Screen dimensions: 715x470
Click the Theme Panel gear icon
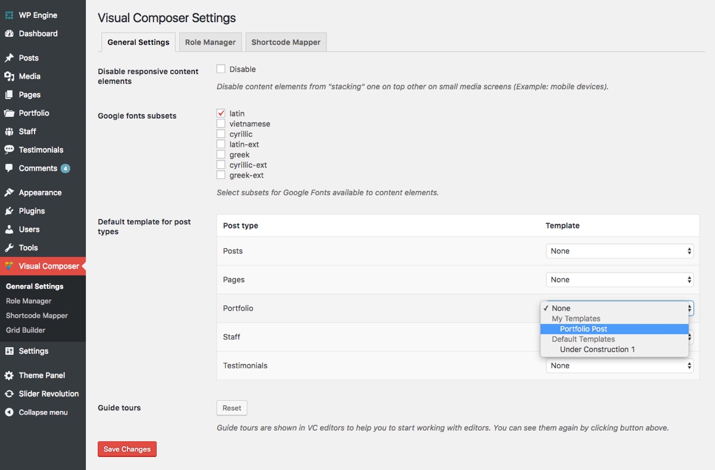coord(9,376)
